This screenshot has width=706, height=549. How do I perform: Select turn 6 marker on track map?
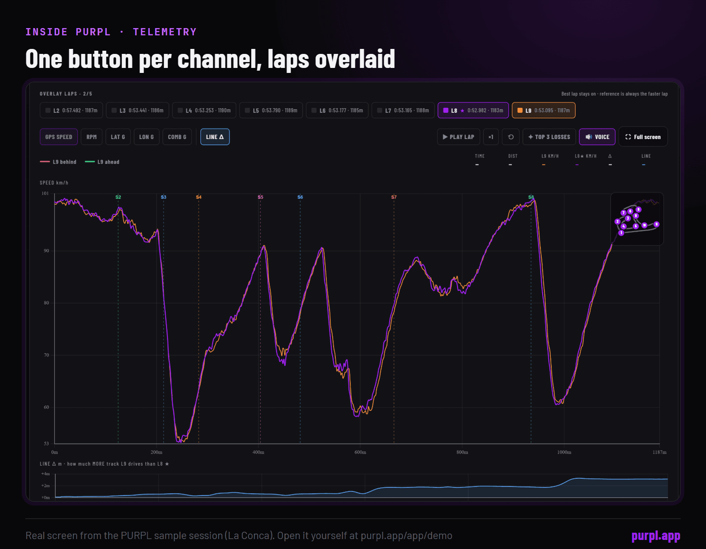(630, 211)
